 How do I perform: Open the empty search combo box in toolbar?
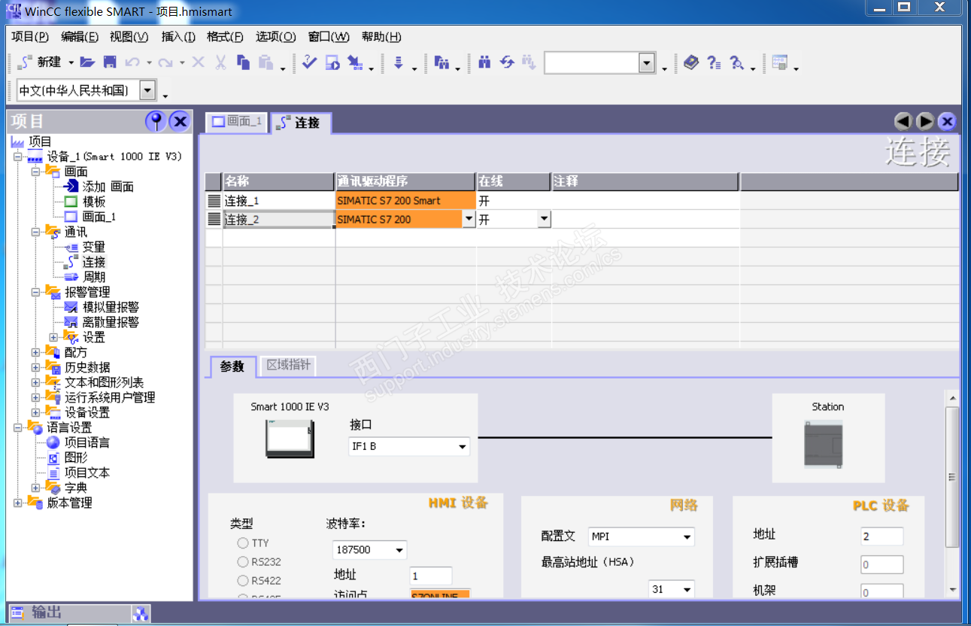click(647, 63)
